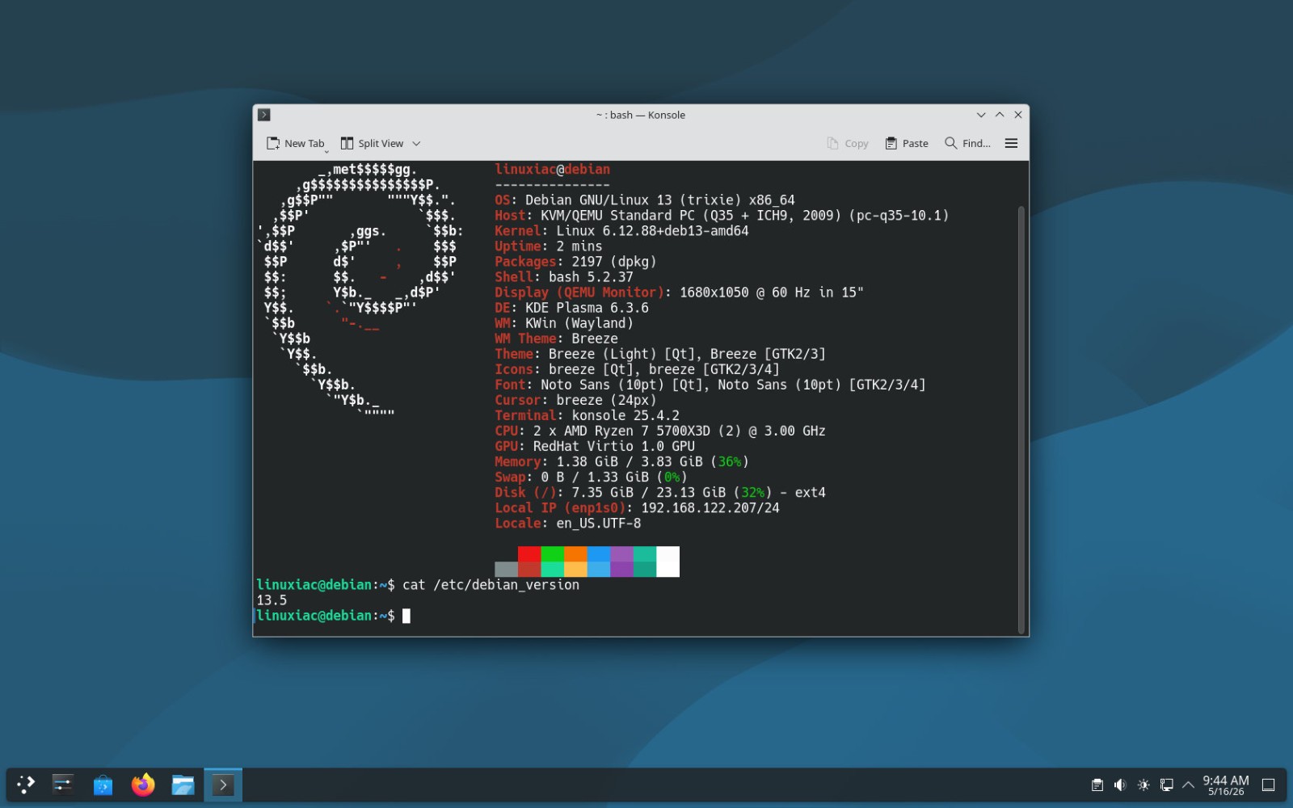
Task: Launch Discover software center from taskbar
Action: [103, 785]
